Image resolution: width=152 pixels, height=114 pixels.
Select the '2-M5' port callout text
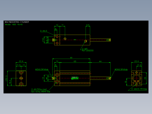pos(85,49)
